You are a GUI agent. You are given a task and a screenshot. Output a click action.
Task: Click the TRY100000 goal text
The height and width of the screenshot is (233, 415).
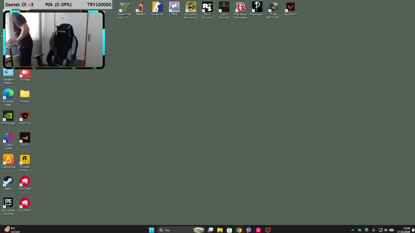(99, 5)
